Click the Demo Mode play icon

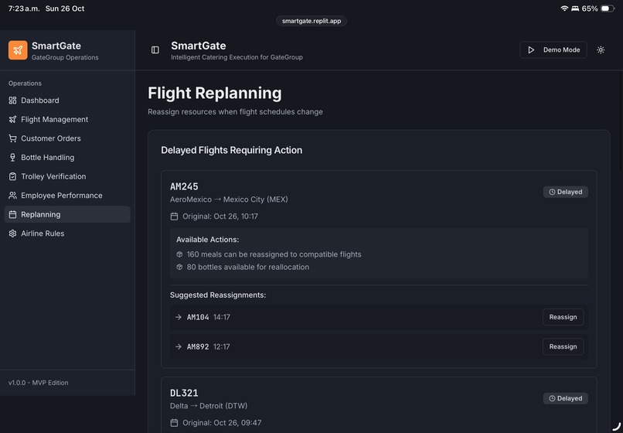click(x=531, y=49)
